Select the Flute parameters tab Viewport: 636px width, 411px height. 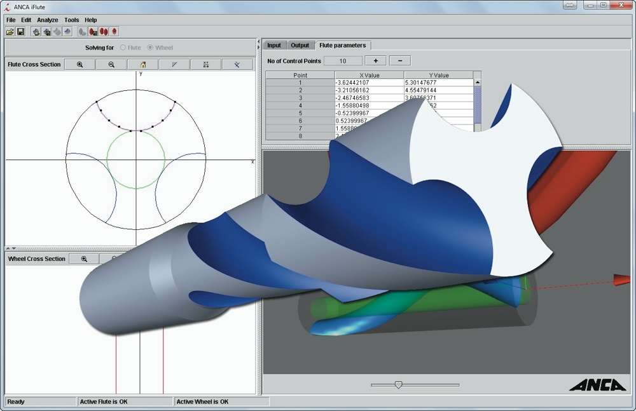point(342,45)
